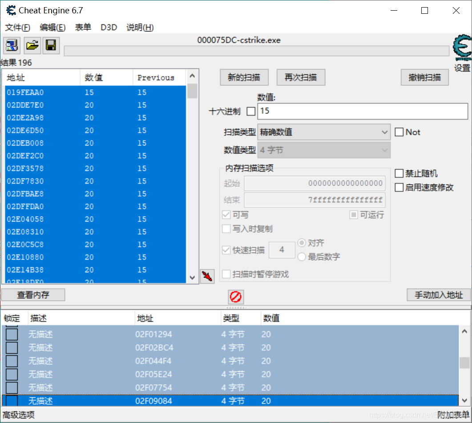This screenshot has width=472, height=423.
Task: Lock the address 02F044F4 checkbox
Action: coord(12,361)
